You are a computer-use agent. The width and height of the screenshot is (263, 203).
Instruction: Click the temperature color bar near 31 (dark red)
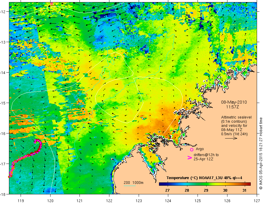coord(244,184)
